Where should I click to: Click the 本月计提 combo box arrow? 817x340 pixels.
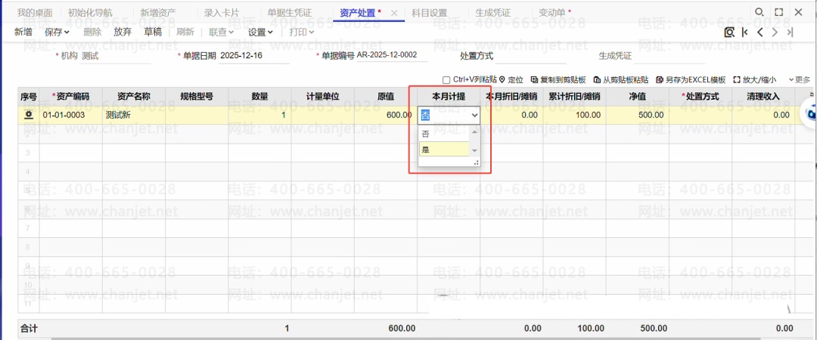tap(474, 115)
